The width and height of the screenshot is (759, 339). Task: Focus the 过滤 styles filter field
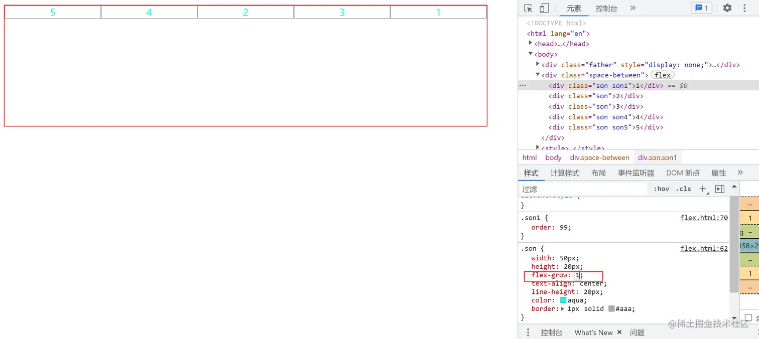click(584, 189)
